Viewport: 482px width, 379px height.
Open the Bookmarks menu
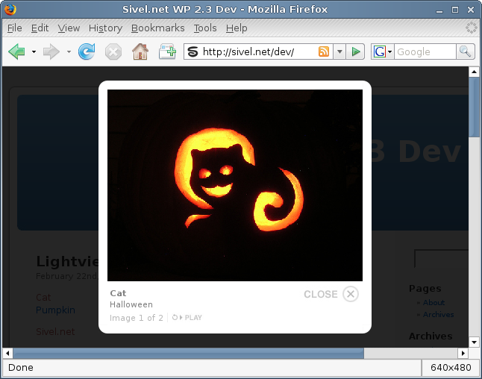(x=158, y=28)
